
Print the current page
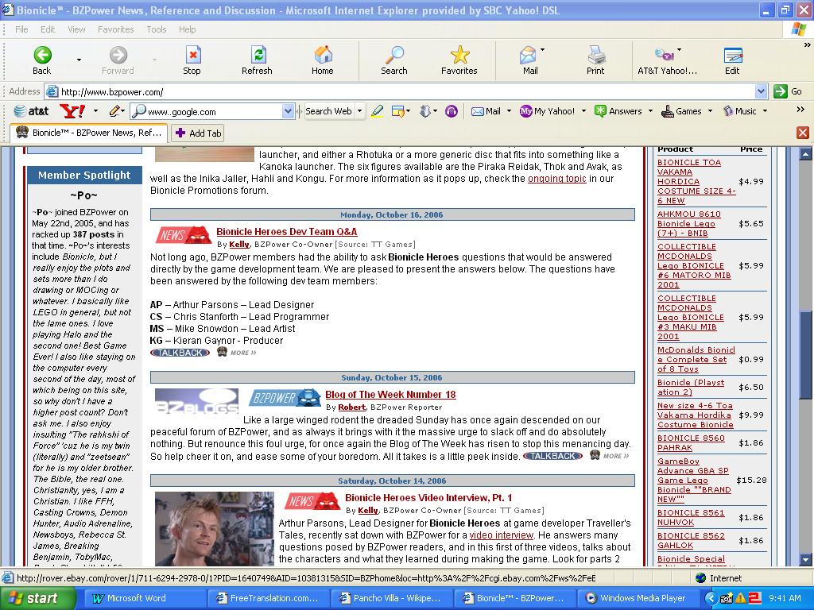click(595, 60)
